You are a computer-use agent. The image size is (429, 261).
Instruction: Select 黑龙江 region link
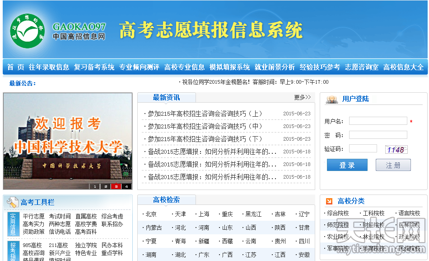click(253, 214)
